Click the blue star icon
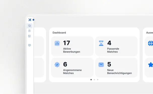Viewport: 153px width, 94px height. click(x=150, y=65)
